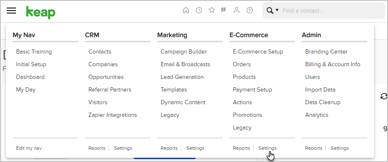Open Actions under E-Commerce
The height and width of the screenshot is (162, 388).
242,102
